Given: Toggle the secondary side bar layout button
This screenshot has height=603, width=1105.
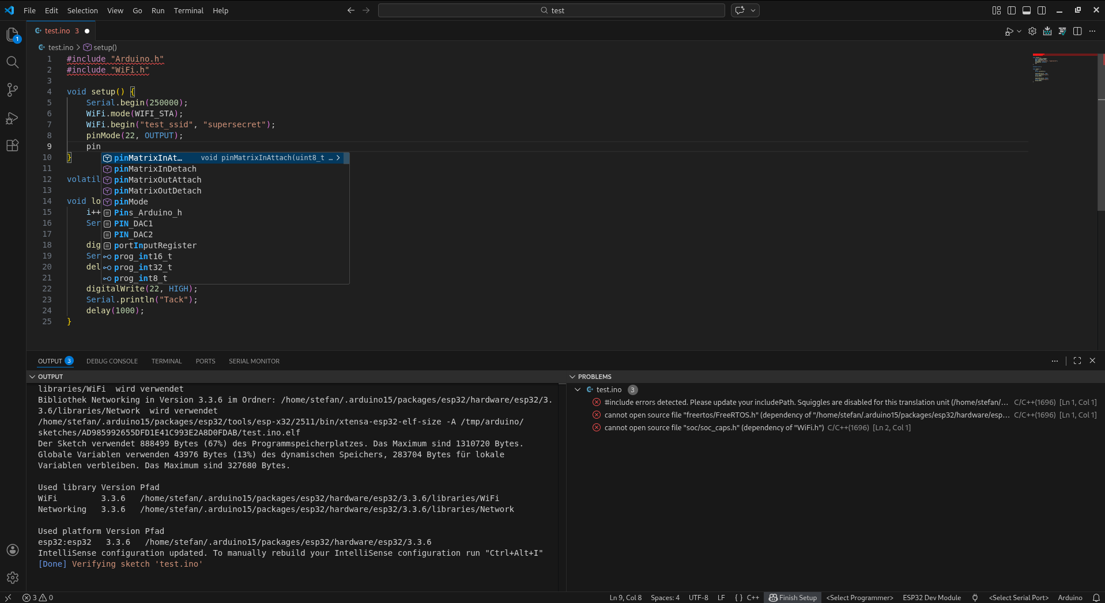Looking at the screenshot, I should 1042,10.
